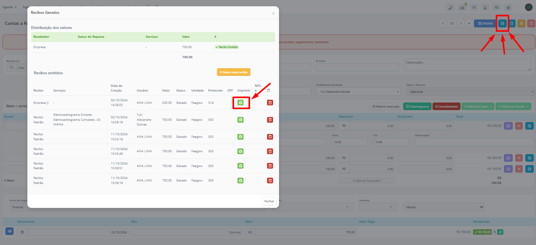
Task: Click calendar icon in the Vencimento field
Action: [x=22, y=232]
